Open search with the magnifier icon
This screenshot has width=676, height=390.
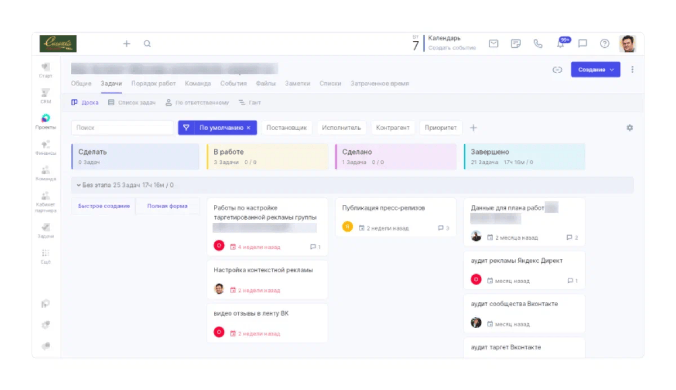[x=147, y=44]
